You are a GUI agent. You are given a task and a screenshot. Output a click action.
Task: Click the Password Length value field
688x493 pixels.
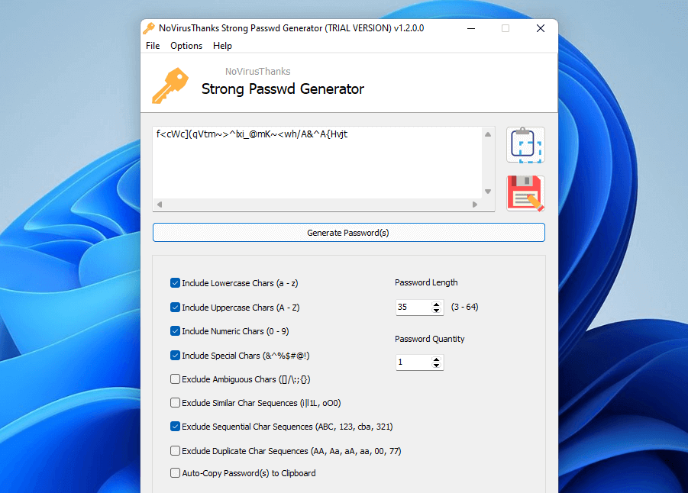(x=413, y=307)
